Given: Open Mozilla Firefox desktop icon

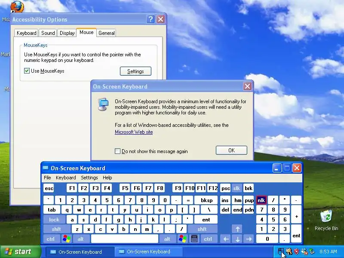Looking at the screenshot, I should [x=17, y=6].
